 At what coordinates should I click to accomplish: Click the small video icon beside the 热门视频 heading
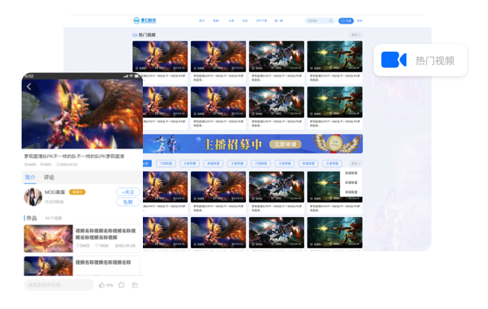pos(135,35)
